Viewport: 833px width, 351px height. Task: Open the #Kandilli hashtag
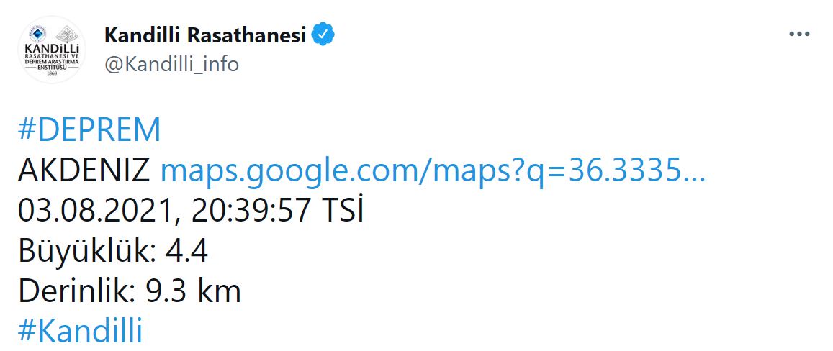click(79, 332)
